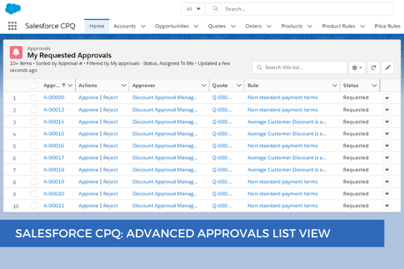
Task: Open Rule column header menu
Action: pyautogui.click(x=335, y=85)
